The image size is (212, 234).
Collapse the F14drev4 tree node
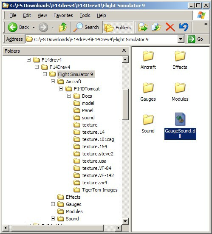pyautogui.click(x=28, y=60)
